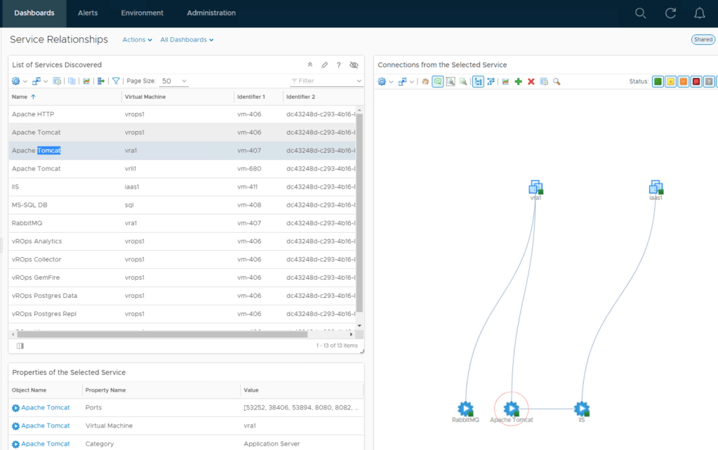The image size is (718, 450).
Task: Click the pencil edit widget icon
Action: click(324, 65)
